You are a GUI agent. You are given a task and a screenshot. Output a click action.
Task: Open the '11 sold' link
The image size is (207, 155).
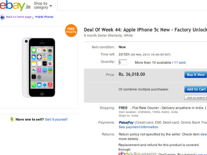pos(180,63)
